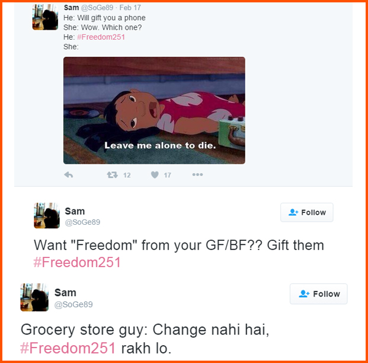Viewport: 368px width, 363px height.
Task: Open Sam's avatar on the grocery store tweet
Action: [x=34, y=297]
